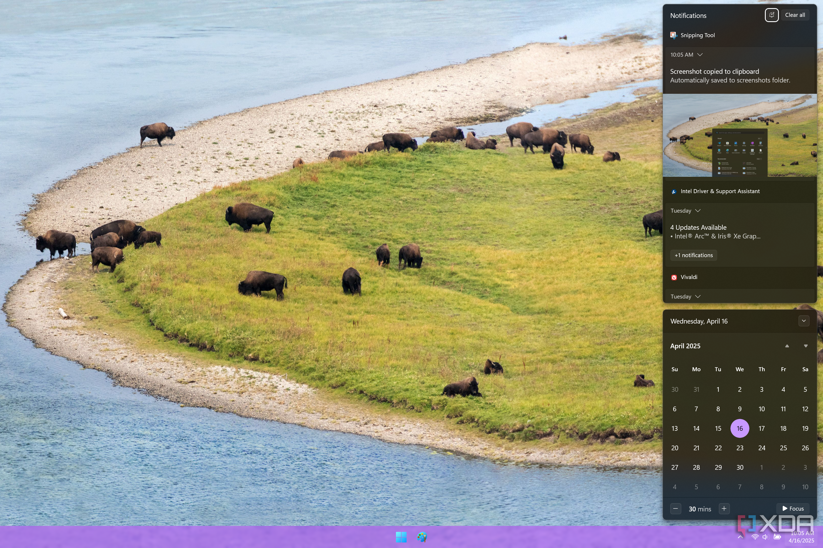Collapse the calendar with the chevron button
Screen dimensions: 823x548
click(804, 321)
